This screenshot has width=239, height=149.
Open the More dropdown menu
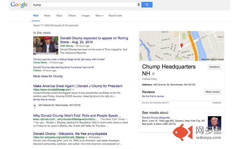pos(99,16)
